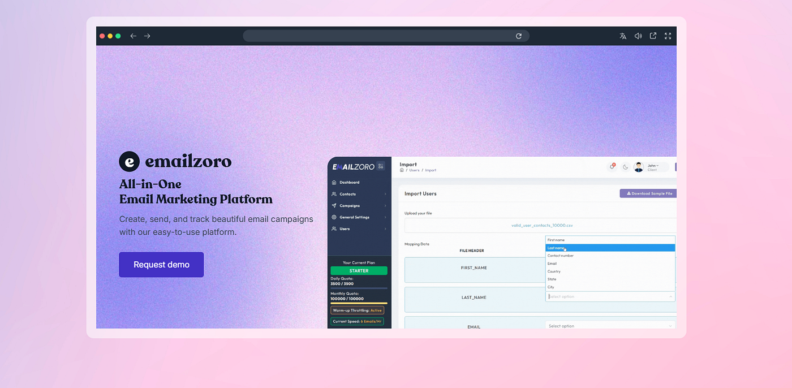
Task: Enter fullscreen with the expand icon
Action: [668, 36]
